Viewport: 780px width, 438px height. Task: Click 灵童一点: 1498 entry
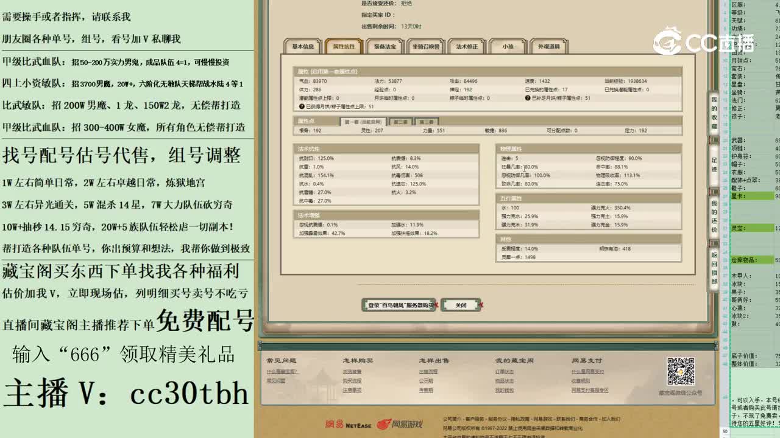pos(519,257)
